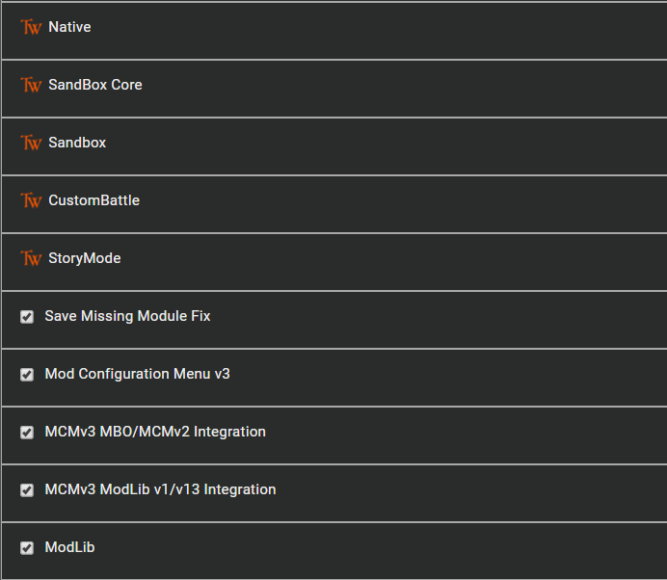Select the ModLib label text
The height and width of the screenshot is (580, 667).
(x=69, y=547)
